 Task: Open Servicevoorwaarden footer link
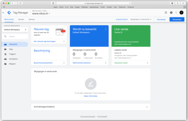88,116
